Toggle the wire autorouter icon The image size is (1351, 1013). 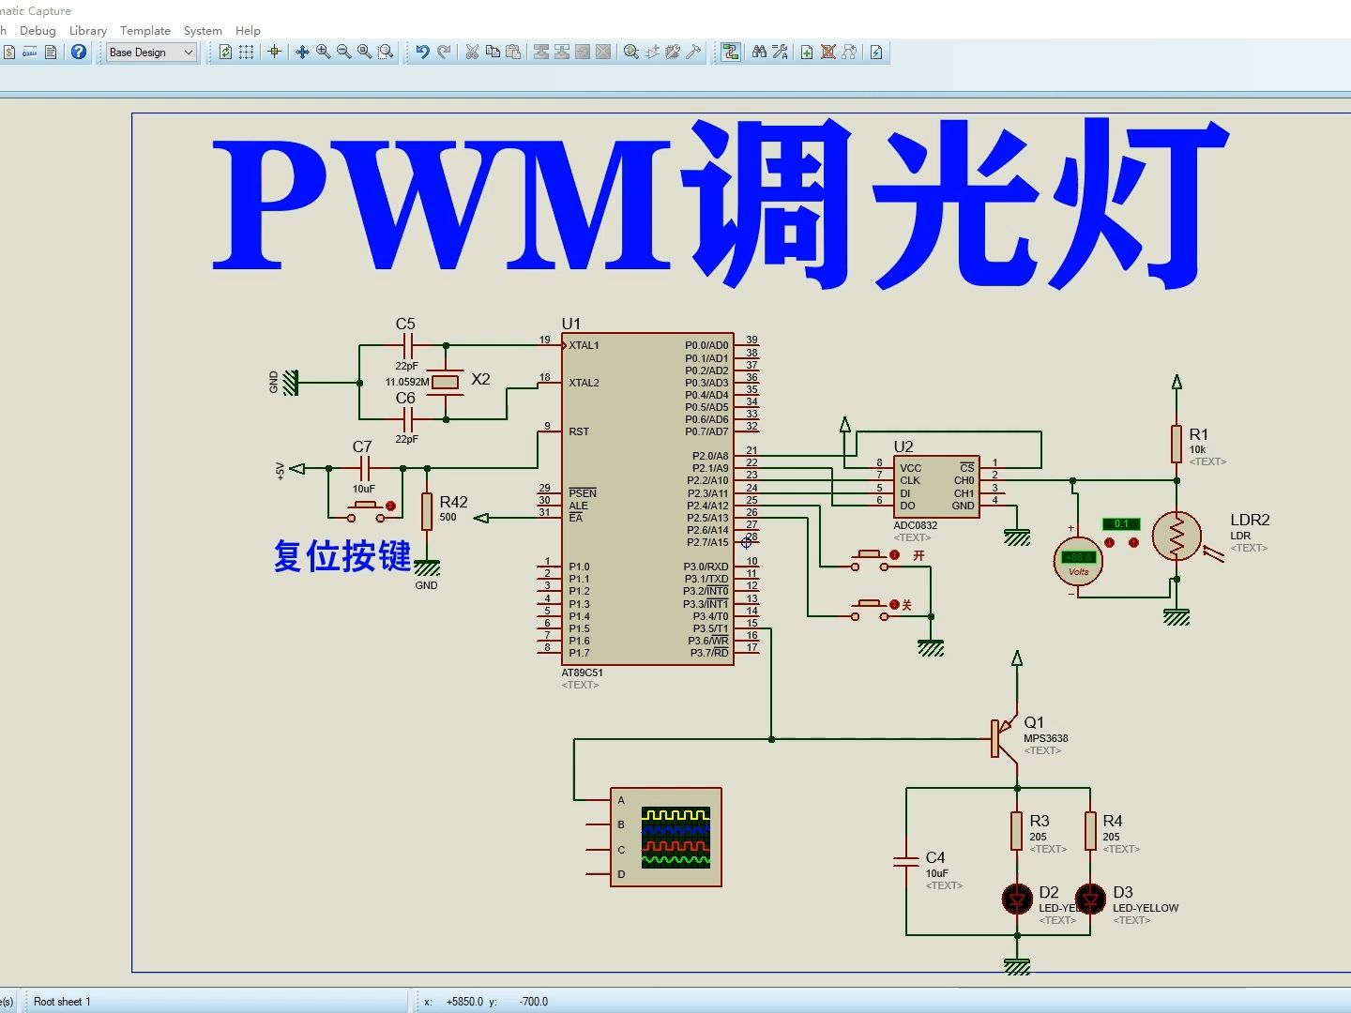tap(731, 53)
